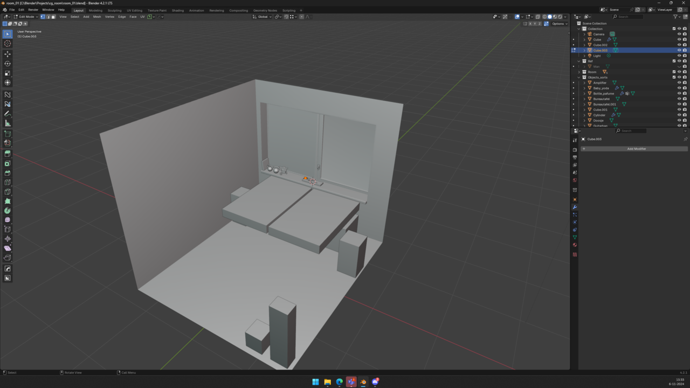Select the Inset Faces tool
Viewport: 690px width, 388px height.
tap(8, 163)
